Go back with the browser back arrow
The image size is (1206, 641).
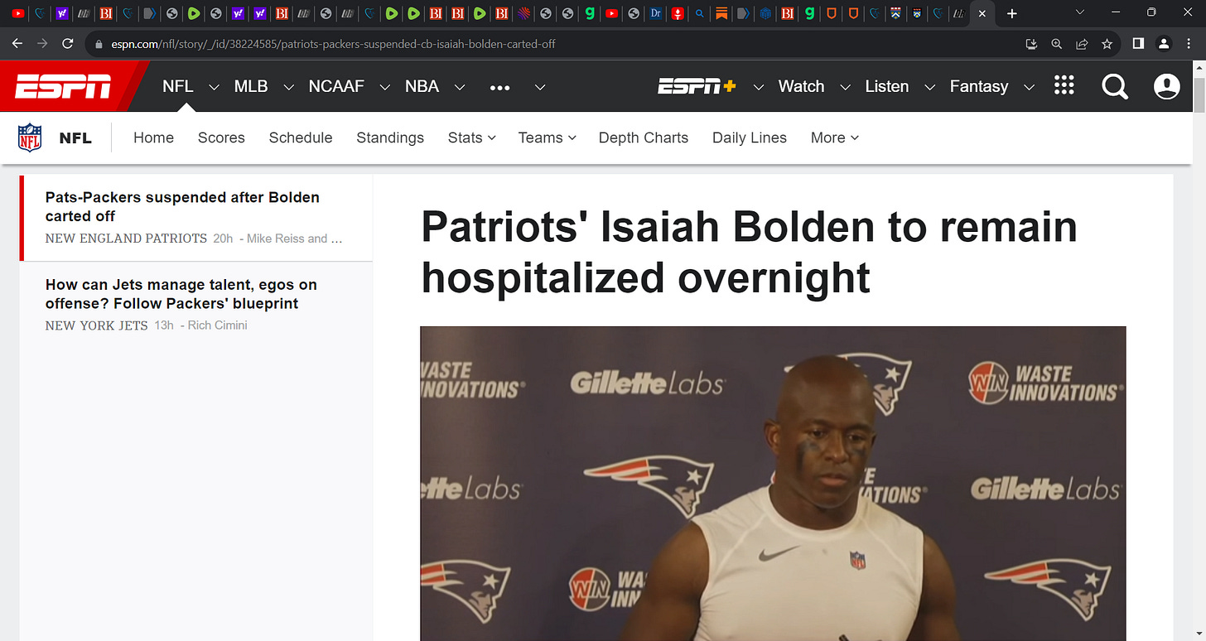click(17, 43)
